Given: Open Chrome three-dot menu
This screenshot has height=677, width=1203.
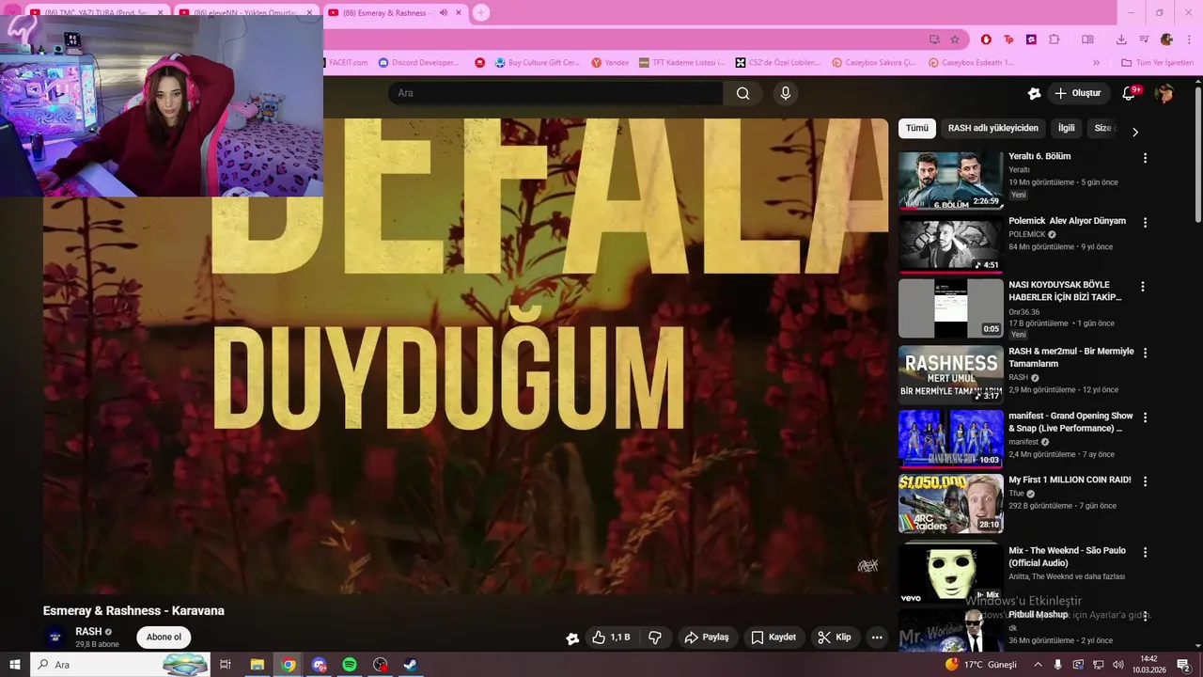Looking at the screenshot, I should click(1189, 39).
